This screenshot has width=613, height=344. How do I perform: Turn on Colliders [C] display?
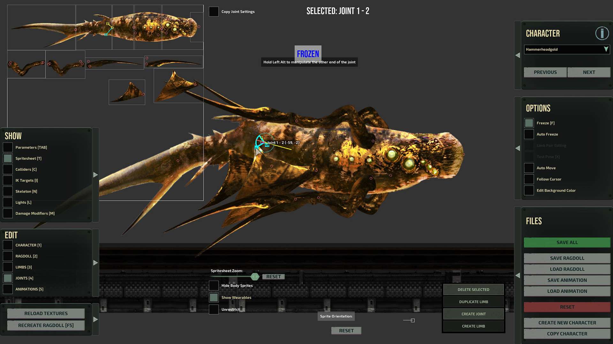pos(8,169)
